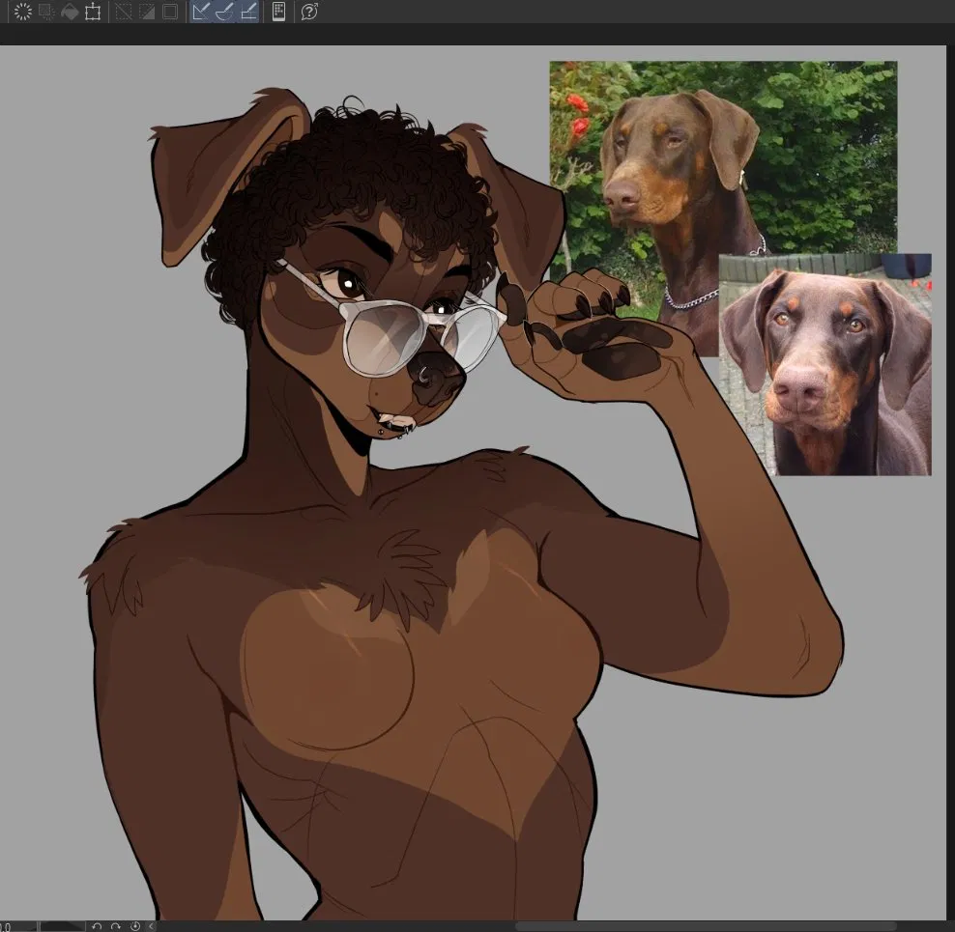Open the Clip Studio support question icon
The width and height of the screenshot is (955, 932).
coord(309,12)
